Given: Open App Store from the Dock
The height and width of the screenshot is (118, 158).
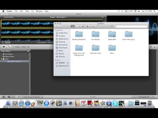Looking at the screenshot, I should (x=46, y=103).
